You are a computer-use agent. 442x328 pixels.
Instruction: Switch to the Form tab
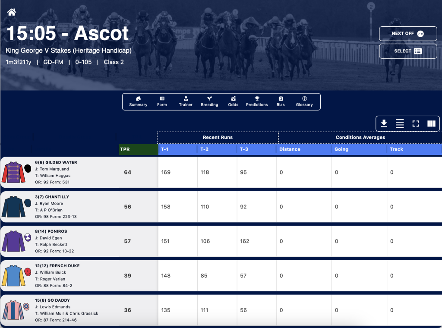162,101
